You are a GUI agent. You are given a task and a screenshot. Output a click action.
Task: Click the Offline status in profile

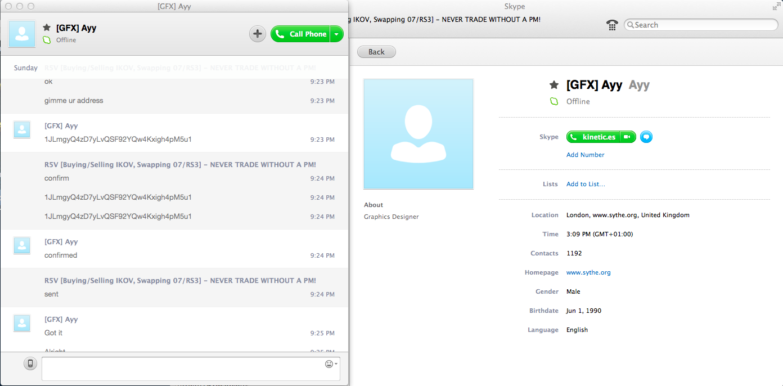click(x=578, y=101)
